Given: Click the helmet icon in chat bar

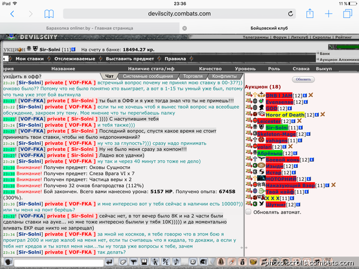Looking at the screenshot, I should [203, 262].
